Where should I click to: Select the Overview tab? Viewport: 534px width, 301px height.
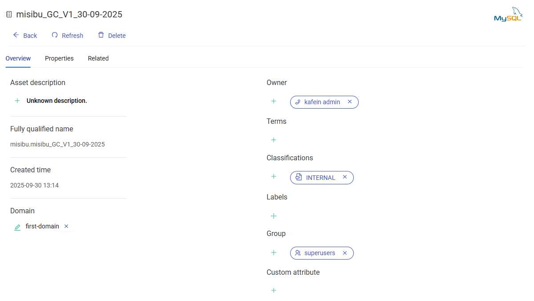coord(18,58)
